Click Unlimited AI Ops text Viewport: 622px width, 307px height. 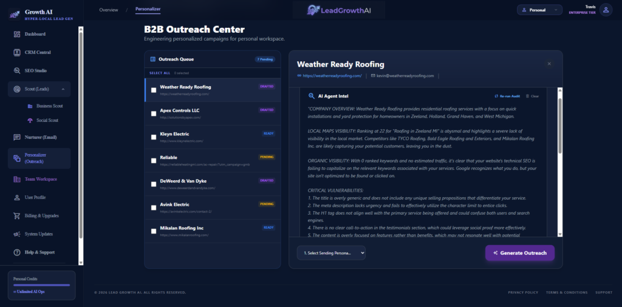pyautogui.click(x=30, y=292)
